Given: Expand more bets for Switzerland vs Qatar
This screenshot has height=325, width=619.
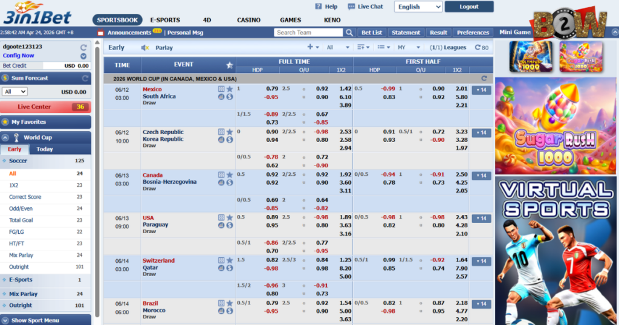Looking at the screenshot, I should pos(481,261).
